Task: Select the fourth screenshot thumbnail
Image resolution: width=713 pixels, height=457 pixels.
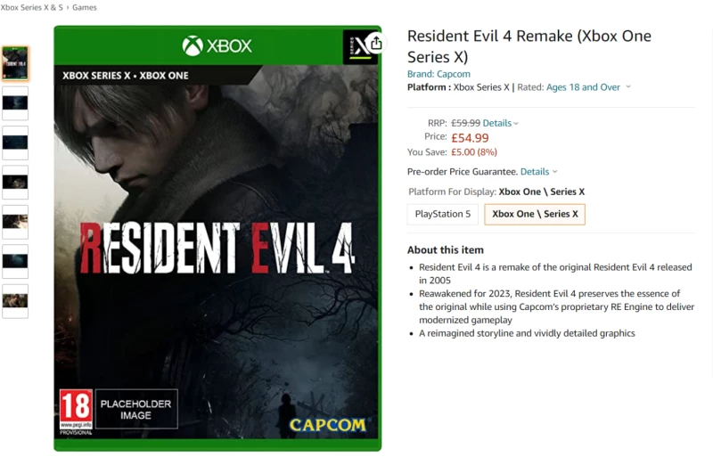Action: [15, 182]
